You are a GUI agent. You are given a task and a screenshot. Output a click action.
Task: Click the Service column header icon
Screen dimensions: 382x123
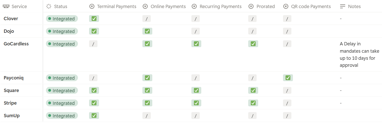point(6,7)
